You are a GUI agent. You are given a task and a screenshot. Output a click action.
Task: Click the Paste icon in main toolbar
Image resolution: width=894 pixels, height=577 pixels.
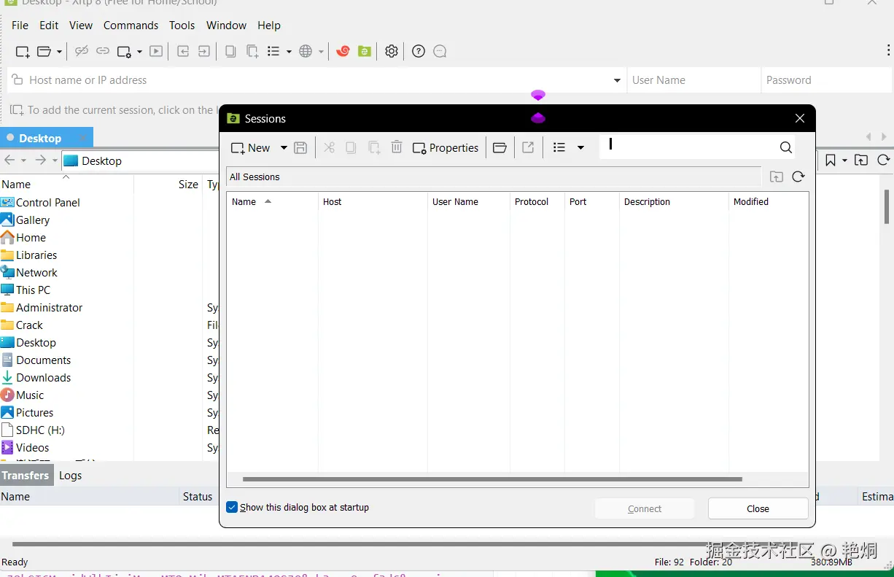[252, 51]
